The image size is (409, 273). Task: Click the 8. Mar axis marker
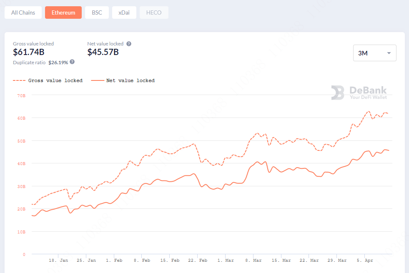[x=253, y=260]
